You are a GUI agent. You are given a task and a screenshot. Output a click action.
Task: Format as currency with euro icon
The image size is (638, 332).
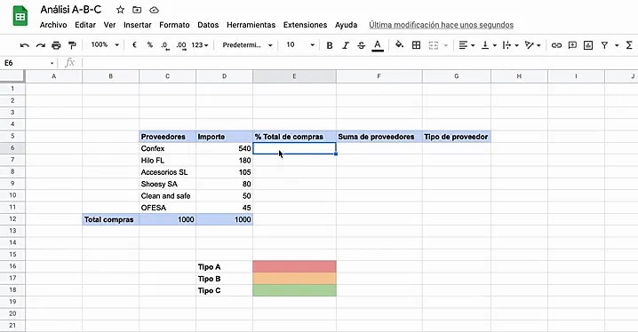[x=134, y=44]
